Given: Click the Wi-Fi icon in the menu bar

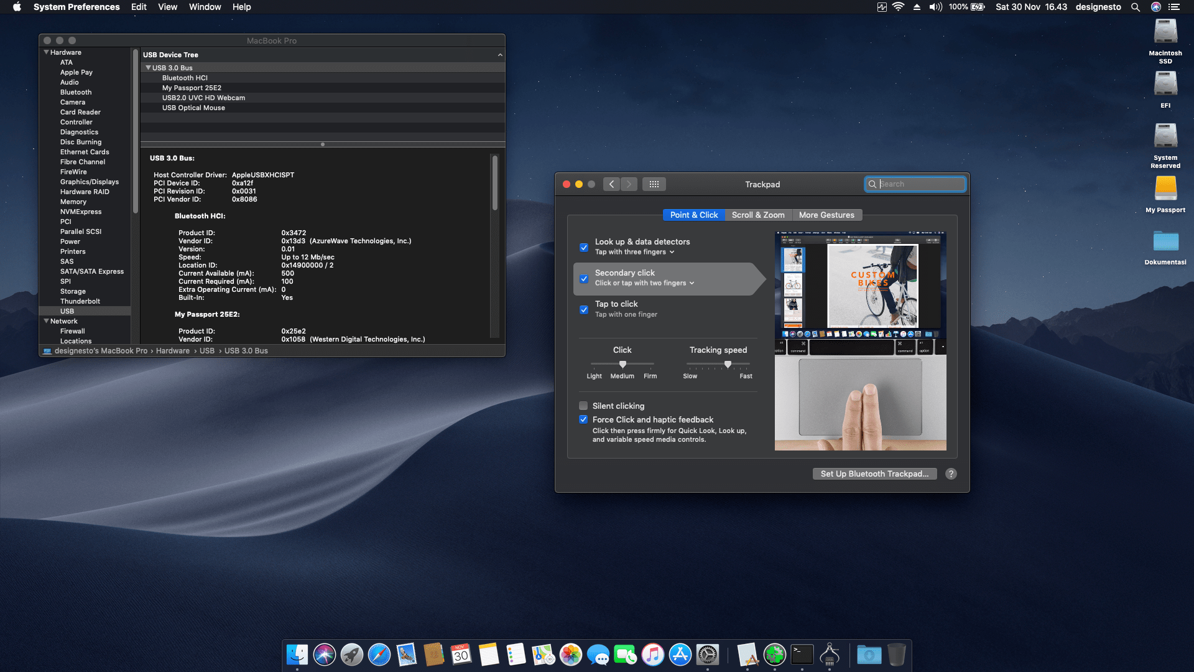Looking at the screenshot, I should pyautogui.click(x=898, y=7).
